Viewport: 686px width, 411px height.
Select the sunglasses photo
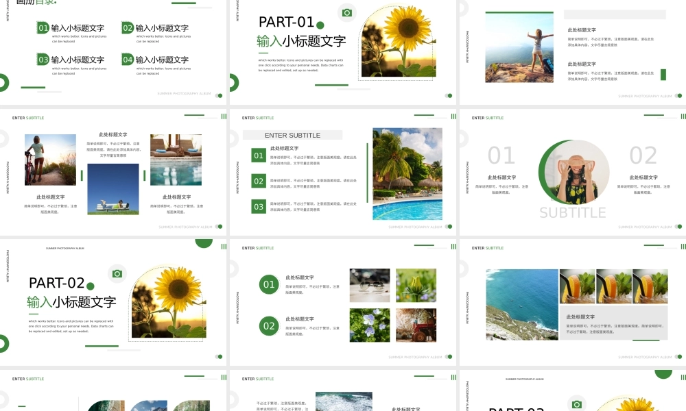click(x=370, y=285)
